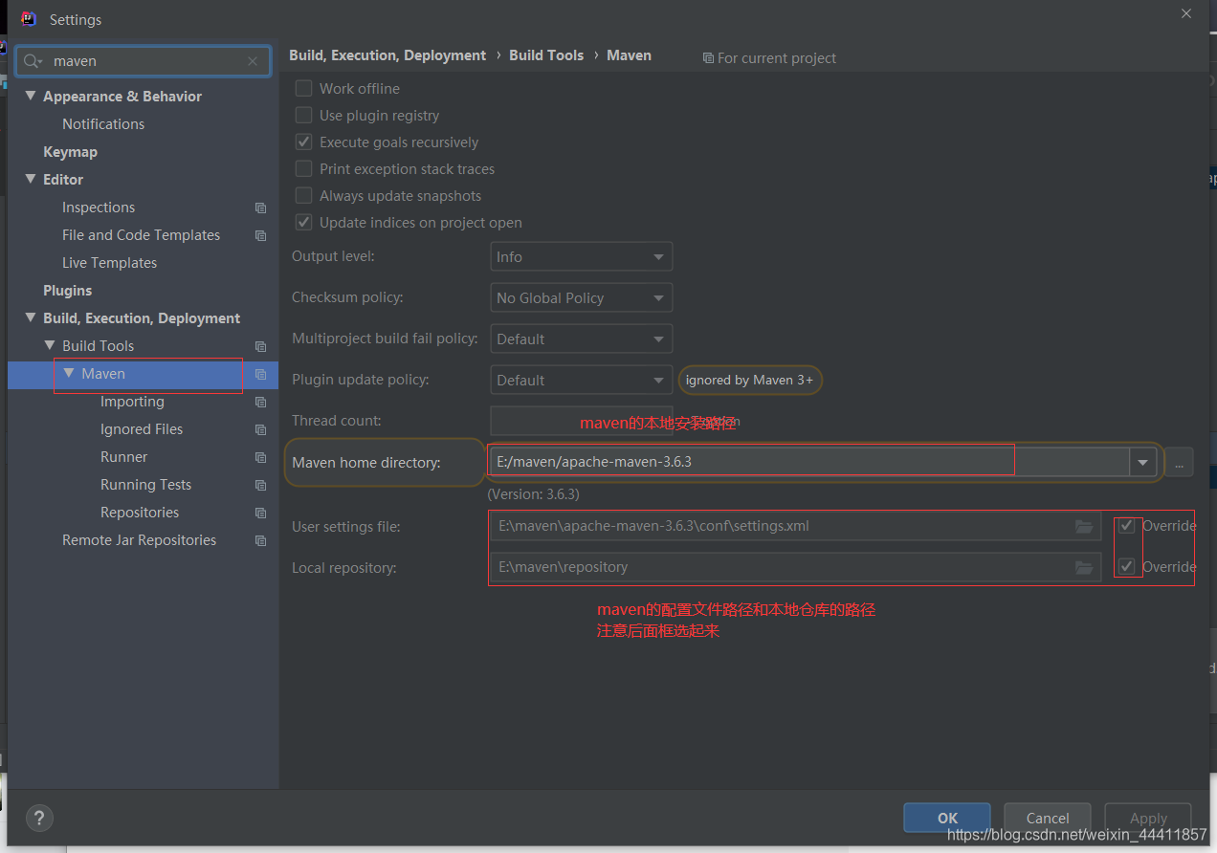Collapse the Maven tree node arrow
The height and width of the screenshot is (853, 1217).
point(69,373)
